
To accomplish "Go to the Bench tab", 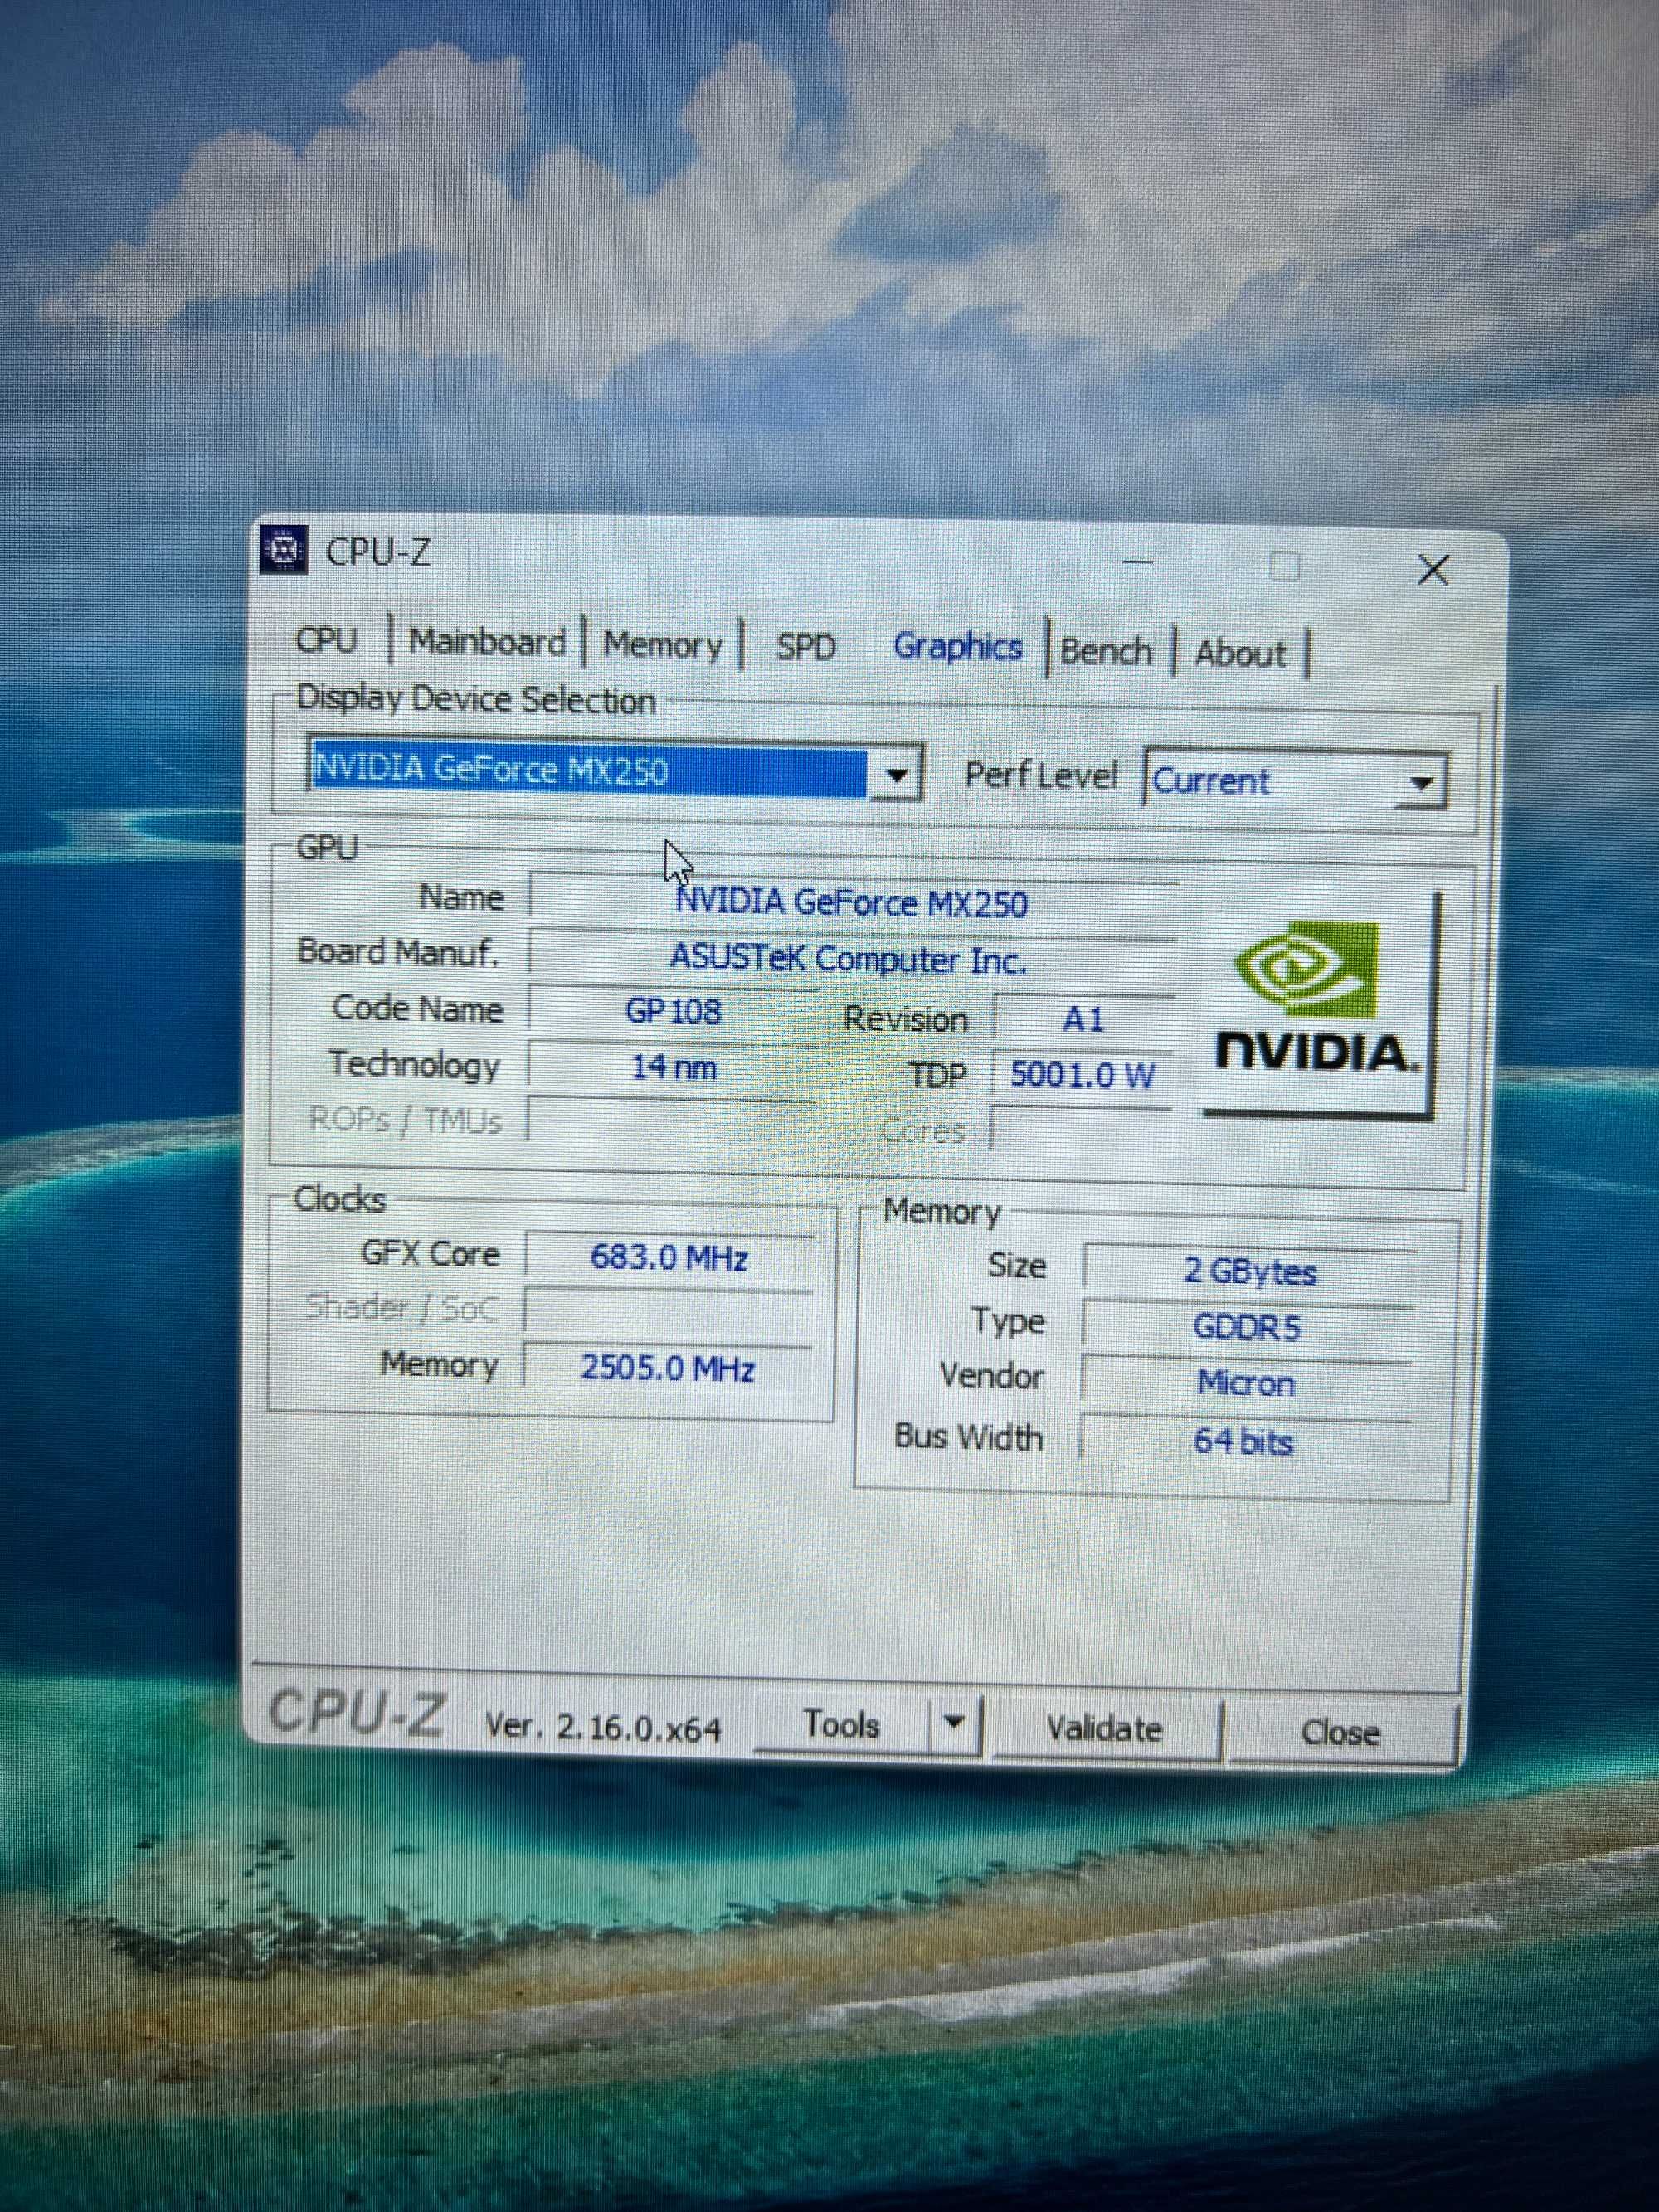I will click(x=1107, y=652).
